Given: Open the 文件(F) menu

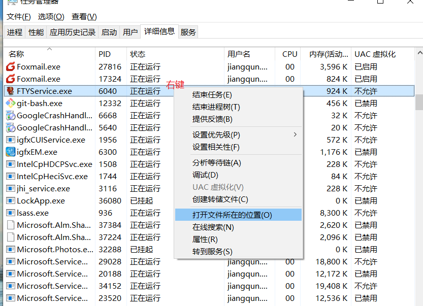Looking at the screenshot, I should tap(19, 17).
